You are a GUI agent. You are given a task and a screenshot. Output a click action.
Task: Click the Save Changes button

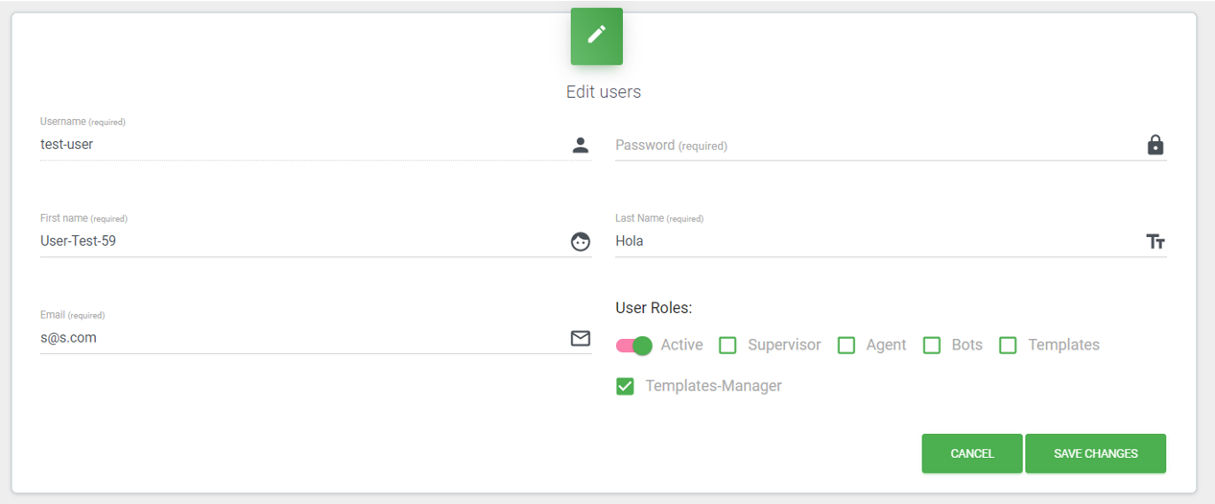tap(1095, 454)
